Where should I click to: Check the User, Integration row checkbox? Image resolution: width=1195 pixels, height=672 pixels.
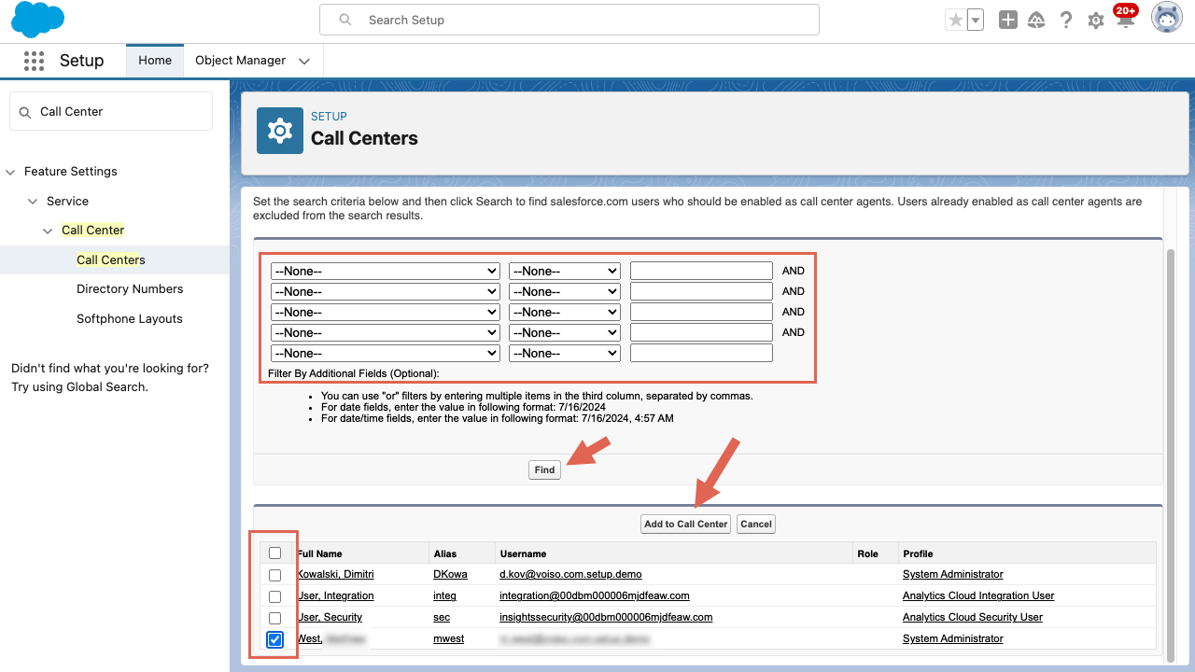274,596
